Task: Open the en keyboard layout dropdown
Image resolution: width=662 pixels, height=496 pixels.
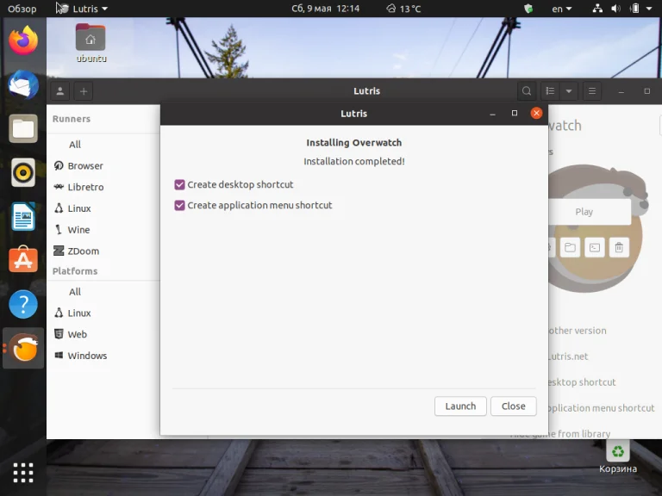Action: (x=561, y=9)
